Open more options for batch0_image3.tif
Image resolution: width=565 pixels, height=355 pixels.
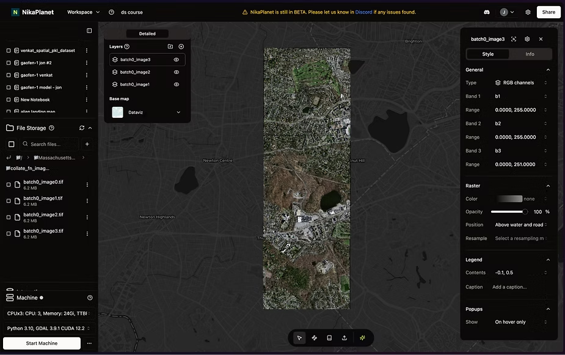[x=87, y=233]
